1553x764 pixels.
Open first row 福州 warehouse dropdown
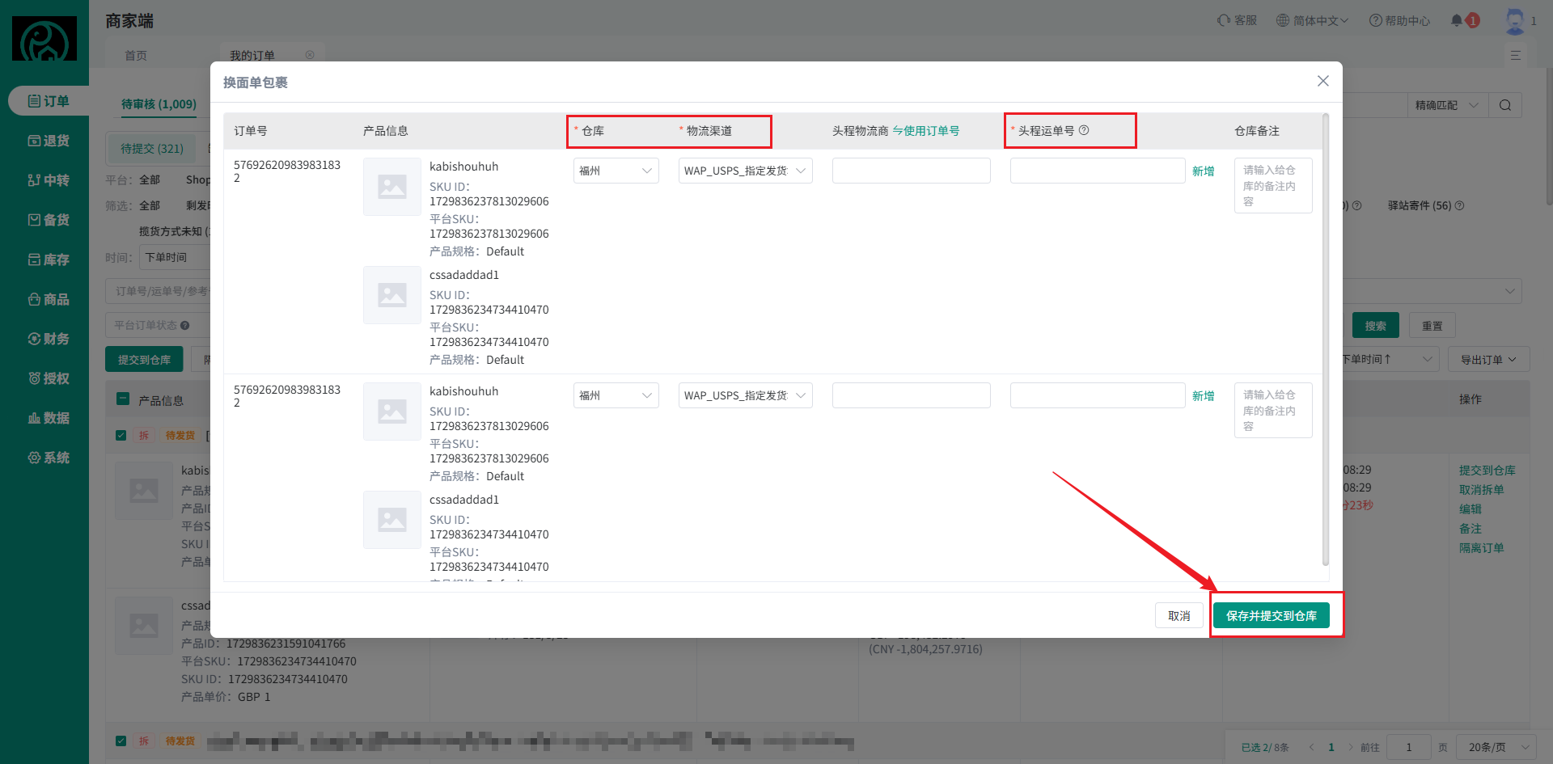click(x=616, y=171)
